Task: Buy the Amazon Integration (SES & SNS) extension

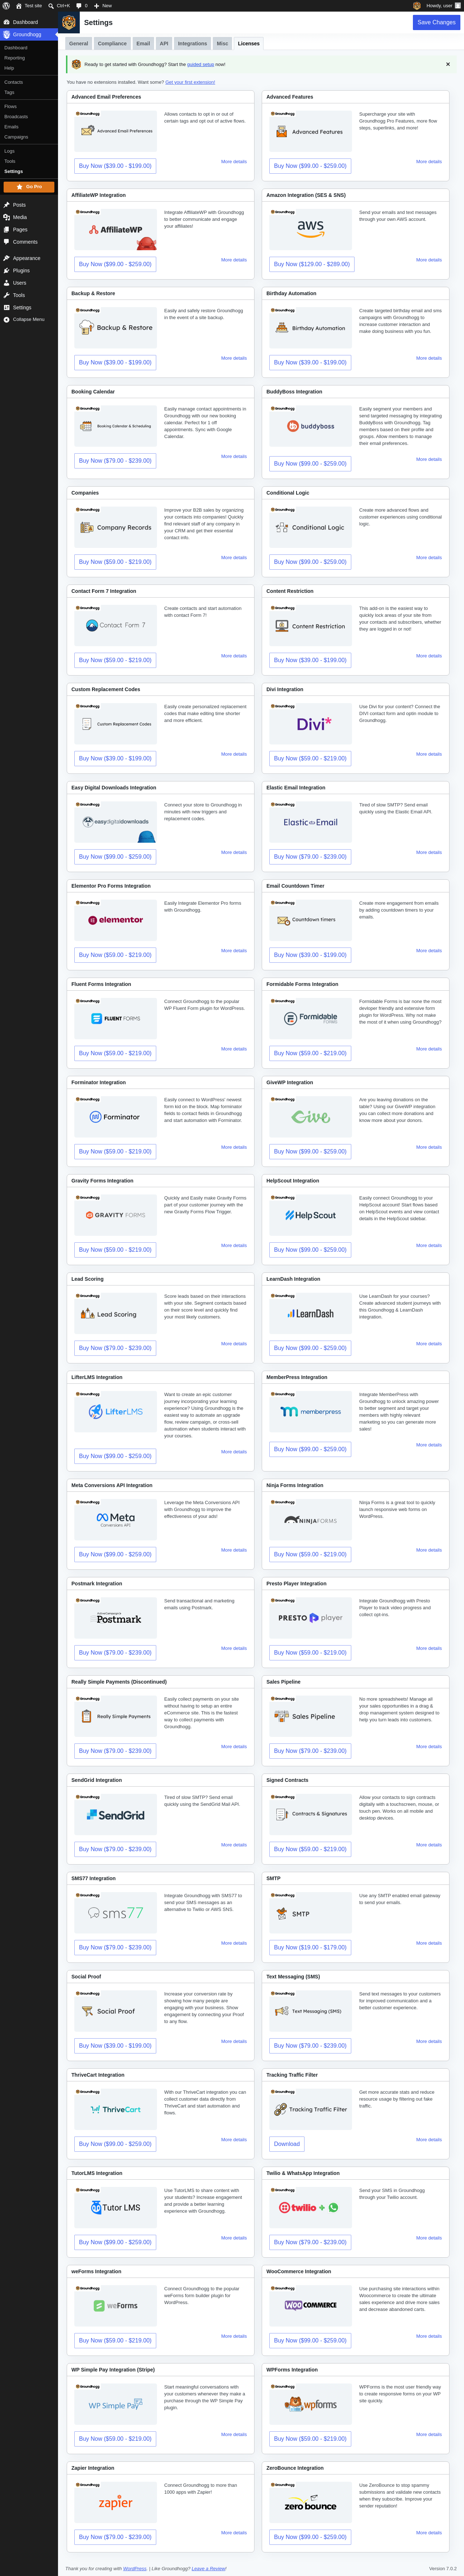Action: 312,264
